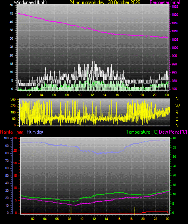The height and width of the screenshot is (224, 188).
Task: Click the red "15" rainfall axis value
Action: pyautogui.click(x=15, y=176)
